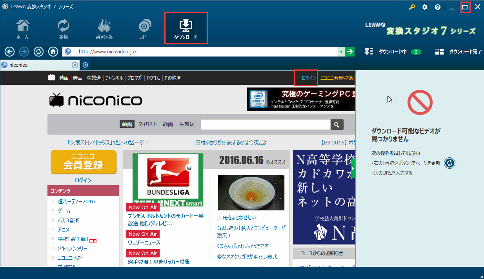Screen dimensions: 484x279
Task: Click the yellow 会員登録 button
Action: pos(84,162)
